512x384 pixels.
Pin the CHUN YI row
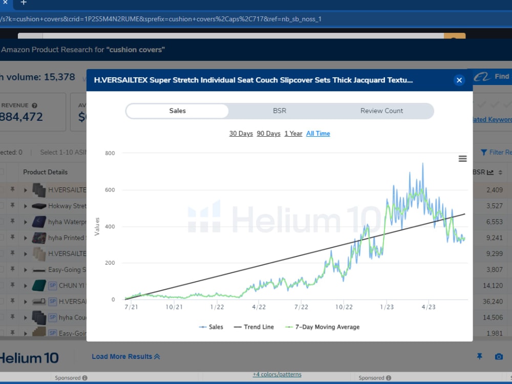(x=12, y=285)
